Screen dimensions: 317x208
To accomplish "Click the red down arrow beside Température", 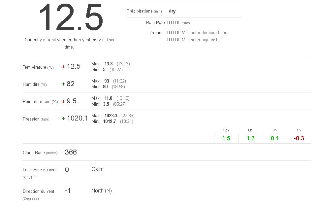I will tap(63, 67).
